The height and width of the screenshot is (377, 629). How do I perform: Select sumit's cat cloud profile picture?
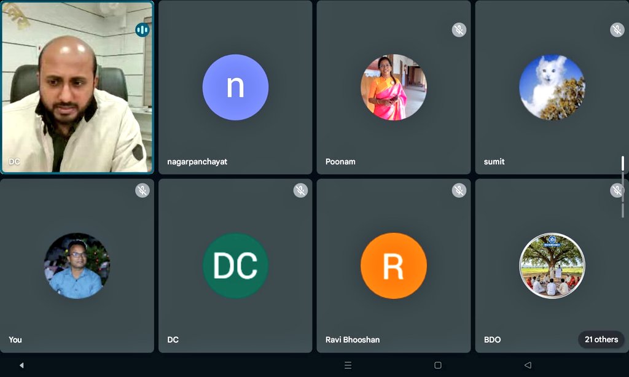click(x=552, y=87)
